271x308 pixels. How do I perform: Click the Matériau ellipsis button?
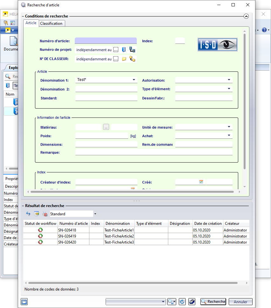click(x=106, y=127)
